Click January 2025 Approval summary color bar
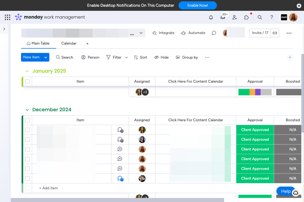This screenshot has width=304, height=202. pos(255,92)
